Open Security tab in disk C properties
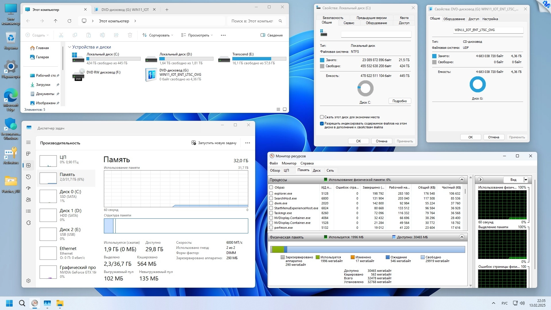Viewport: 551px width, 310px height. point(333,18)
